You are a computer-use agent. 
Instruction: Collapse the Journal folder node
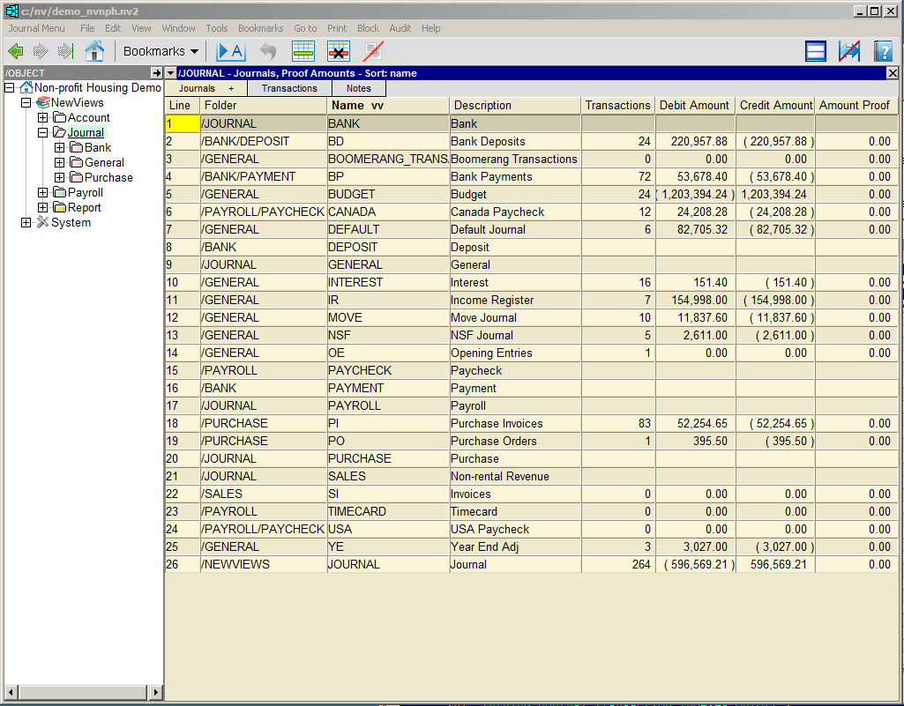[42, 133]
